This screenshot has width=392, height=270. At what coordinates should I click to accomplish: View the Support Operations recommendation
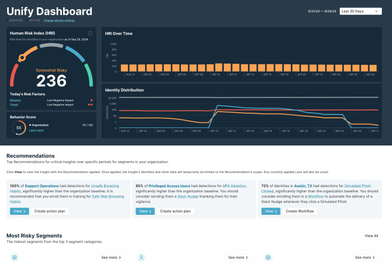[19, 211]
